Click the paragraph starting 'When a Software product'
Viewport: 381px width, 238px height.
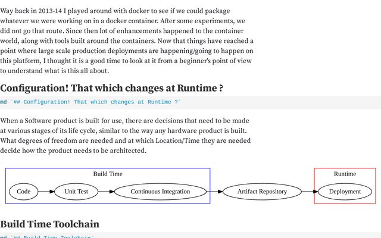pyautogui.click(x=126, y=135)
